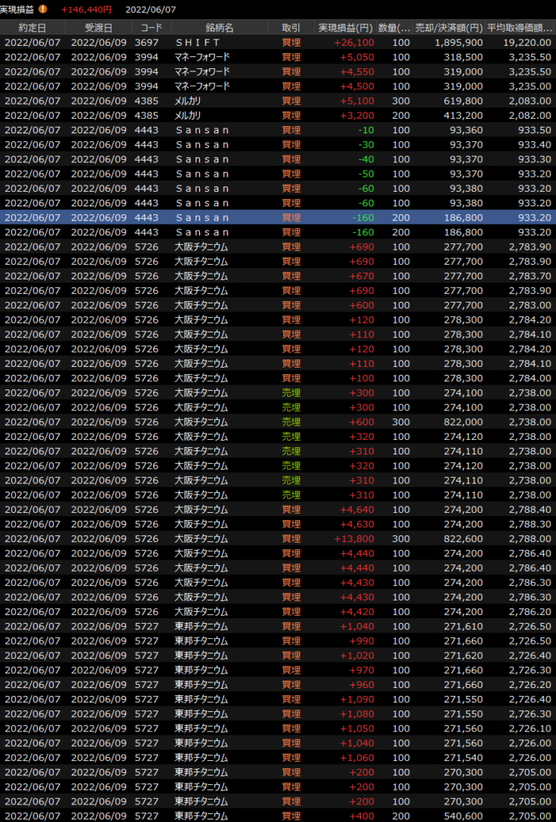Viewport: 556px width, 822px height.
Task: Select the 東邦チタニウム row showing +990
Action: click(278, 641)
